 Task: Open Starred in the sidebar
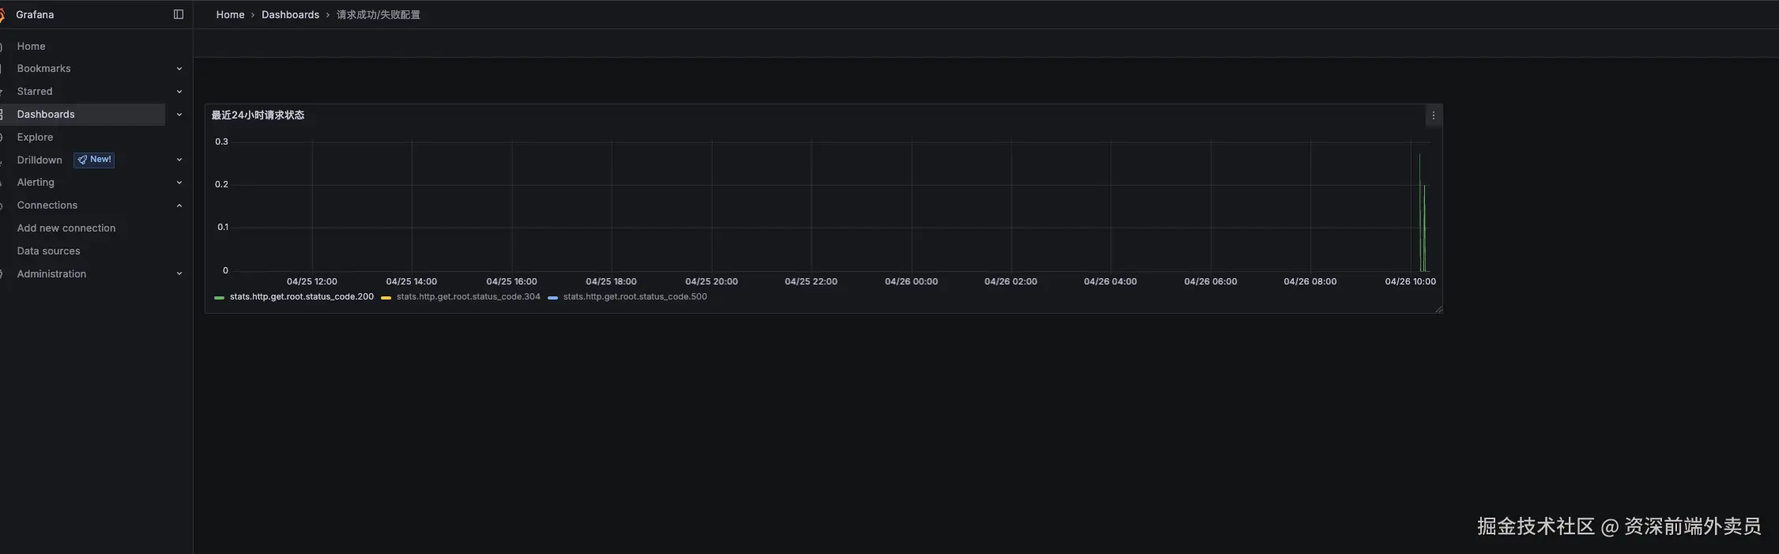35,92
